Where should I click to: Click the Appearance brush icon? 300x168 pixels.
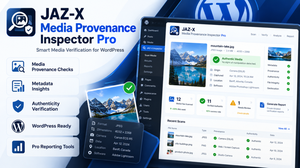[142, 93]
